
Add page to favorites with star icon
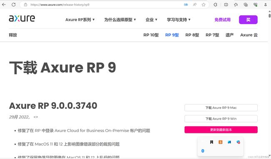[x=203, y=5]
